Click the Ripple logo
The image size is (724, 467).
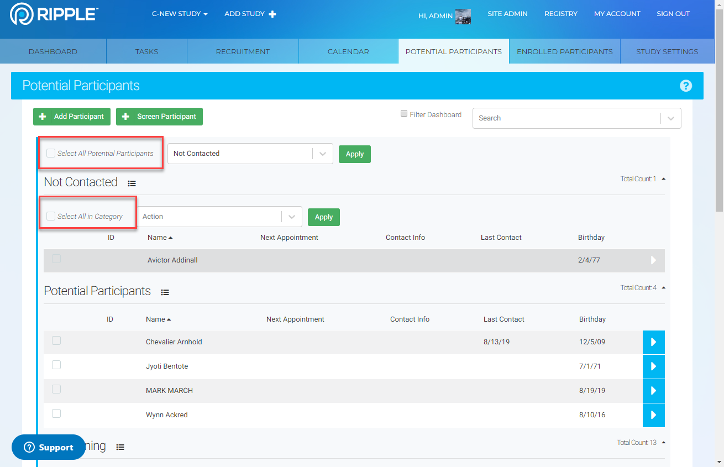(54, 14)
